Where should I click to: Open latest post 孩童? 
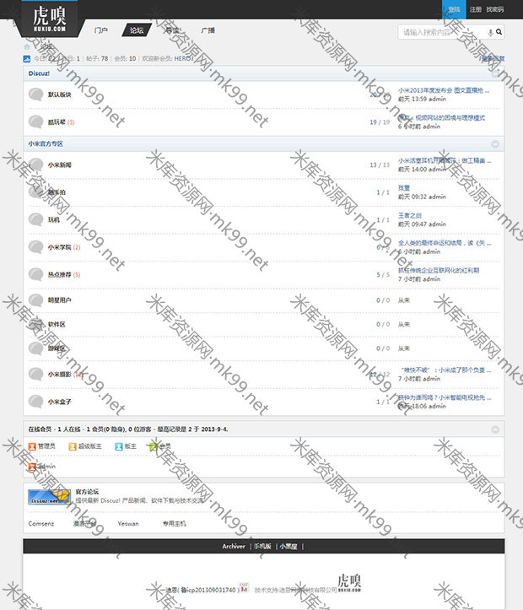tap(403, 188)
